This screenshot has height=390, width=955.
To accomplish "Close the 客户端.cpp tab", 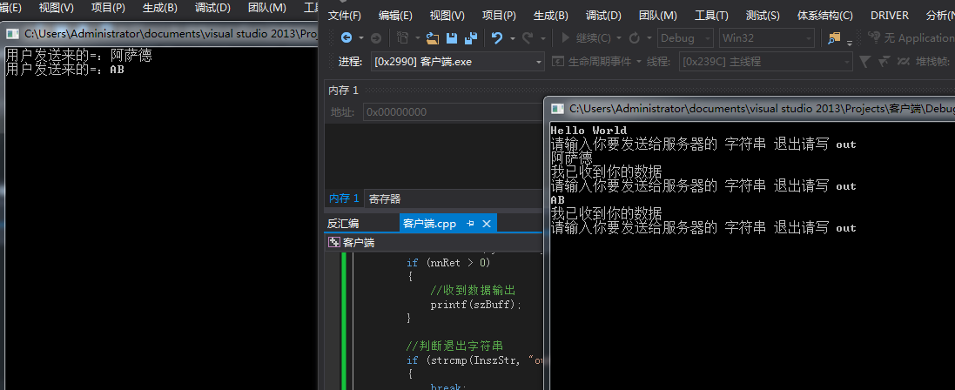I will (x=486, y=224).
